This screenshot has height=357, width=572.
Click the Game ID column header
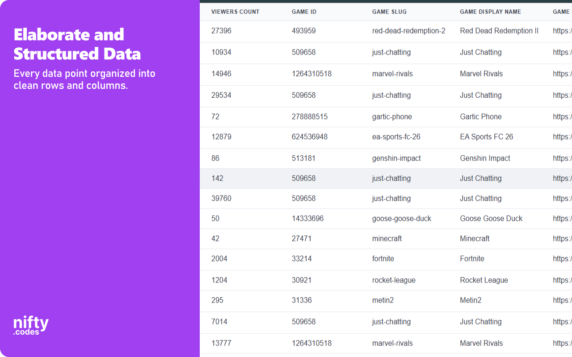pos(304,12)
